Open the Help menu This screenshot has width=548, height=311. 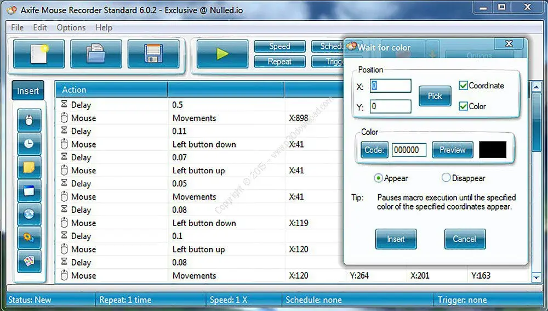pyautogui.click(x=104, y=27)
